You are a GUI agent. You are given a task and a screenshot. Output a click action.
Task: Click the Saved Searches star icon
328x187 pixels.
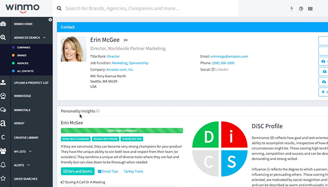pyautogui.click(x=3, y=178)
